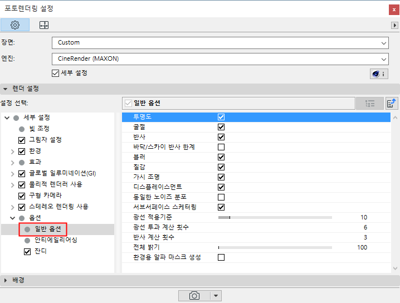Select 빛 조정 in the tree
400x303 pixels.
[39, 129]
